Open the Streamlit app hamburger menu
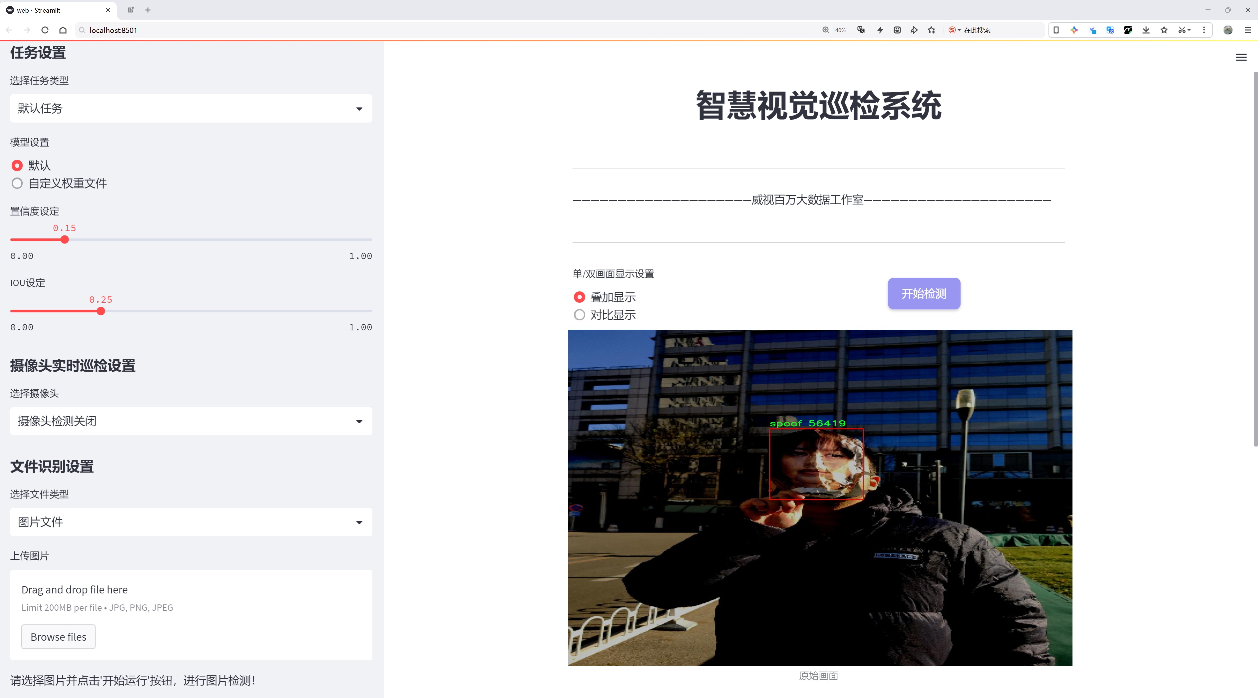1258x698 pixels. [1241, 58]
